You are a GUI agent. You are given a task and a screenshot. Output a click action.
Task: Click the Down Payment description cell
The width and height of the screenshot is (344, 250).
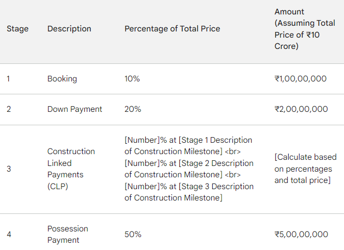point(74,109)
